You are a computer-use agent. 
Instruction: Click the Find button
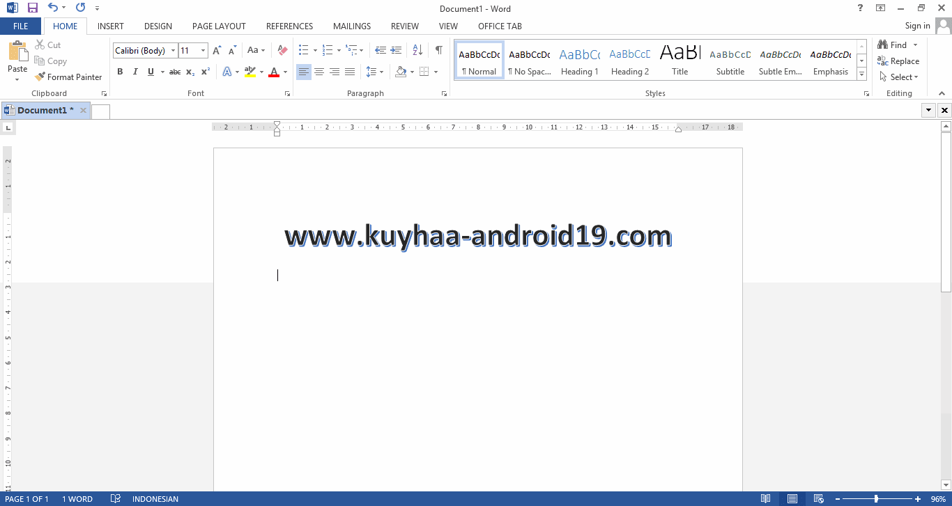pos(893,45)
